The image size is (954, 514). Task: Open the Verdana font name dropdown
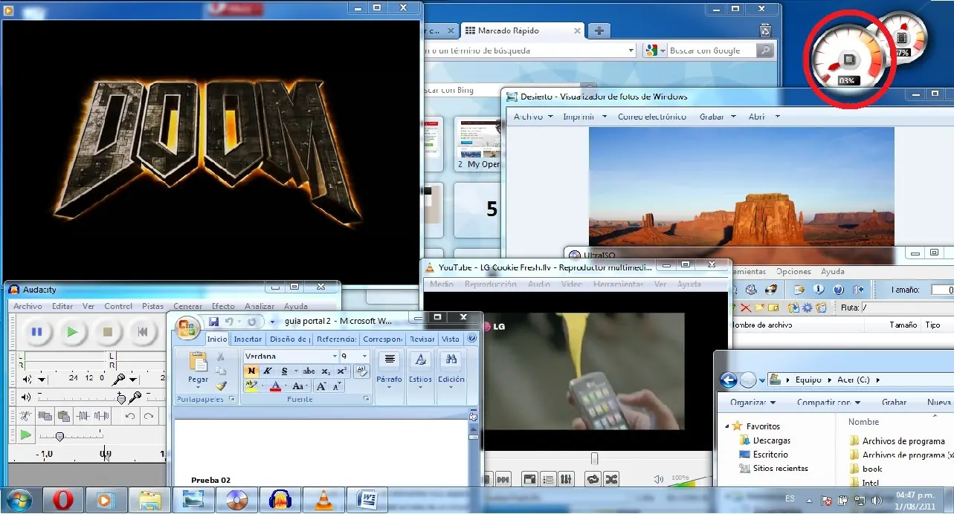pyautogui.click(x=335, y=357)
